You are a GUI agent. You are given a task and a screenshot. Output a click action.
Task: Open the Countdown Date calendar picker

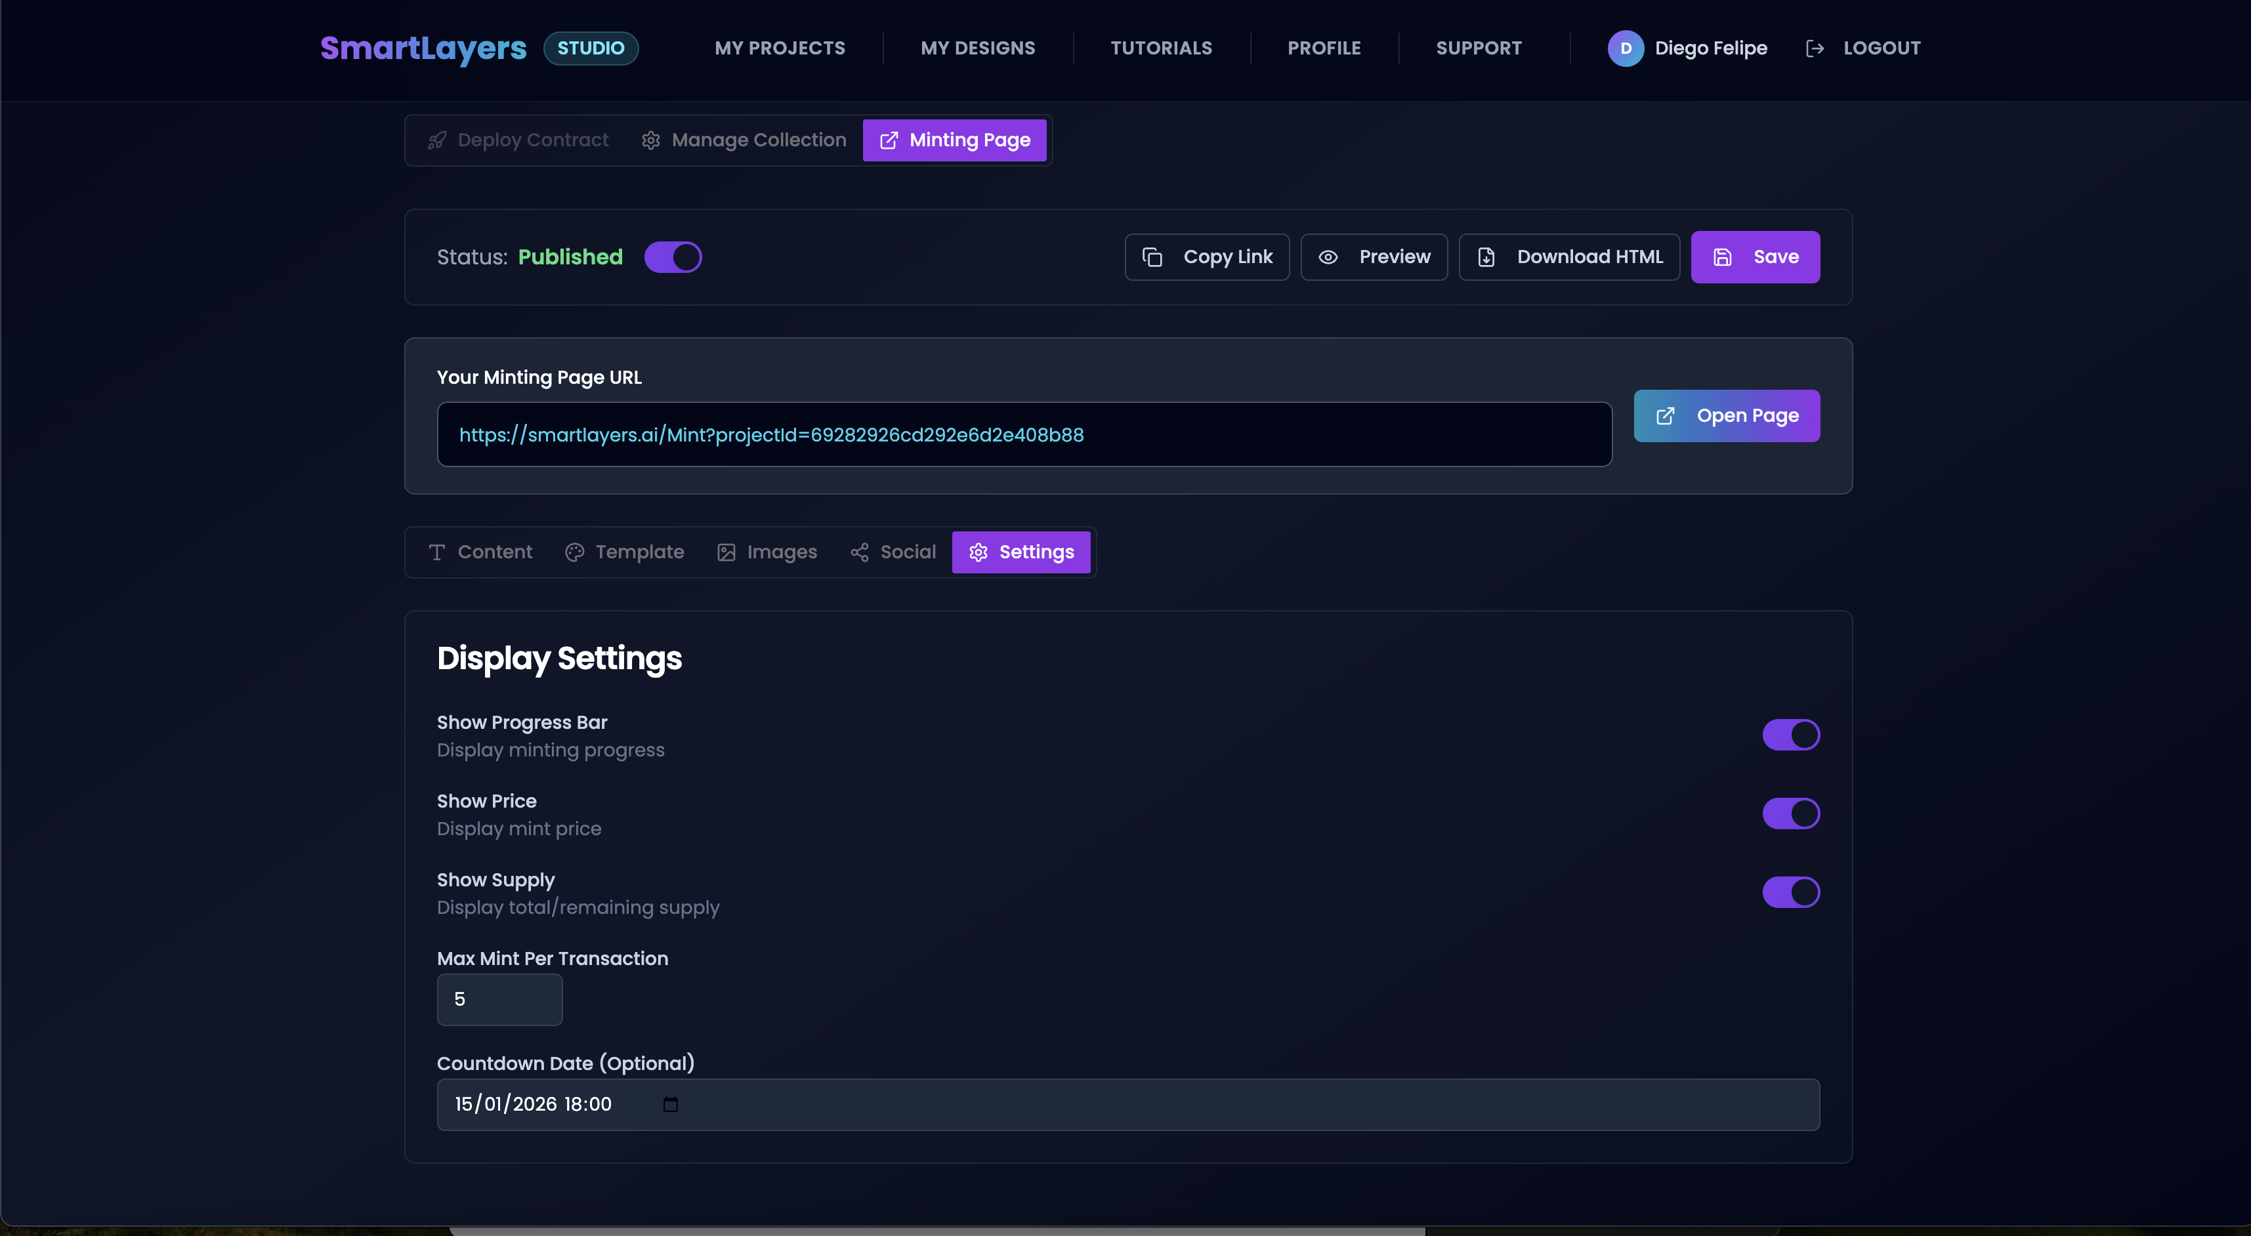click(x=670, y=1104)
